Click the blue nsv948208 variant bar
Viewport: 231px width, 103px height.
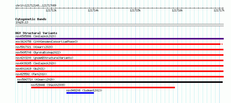pyautogui.click(x=80, y=93)
